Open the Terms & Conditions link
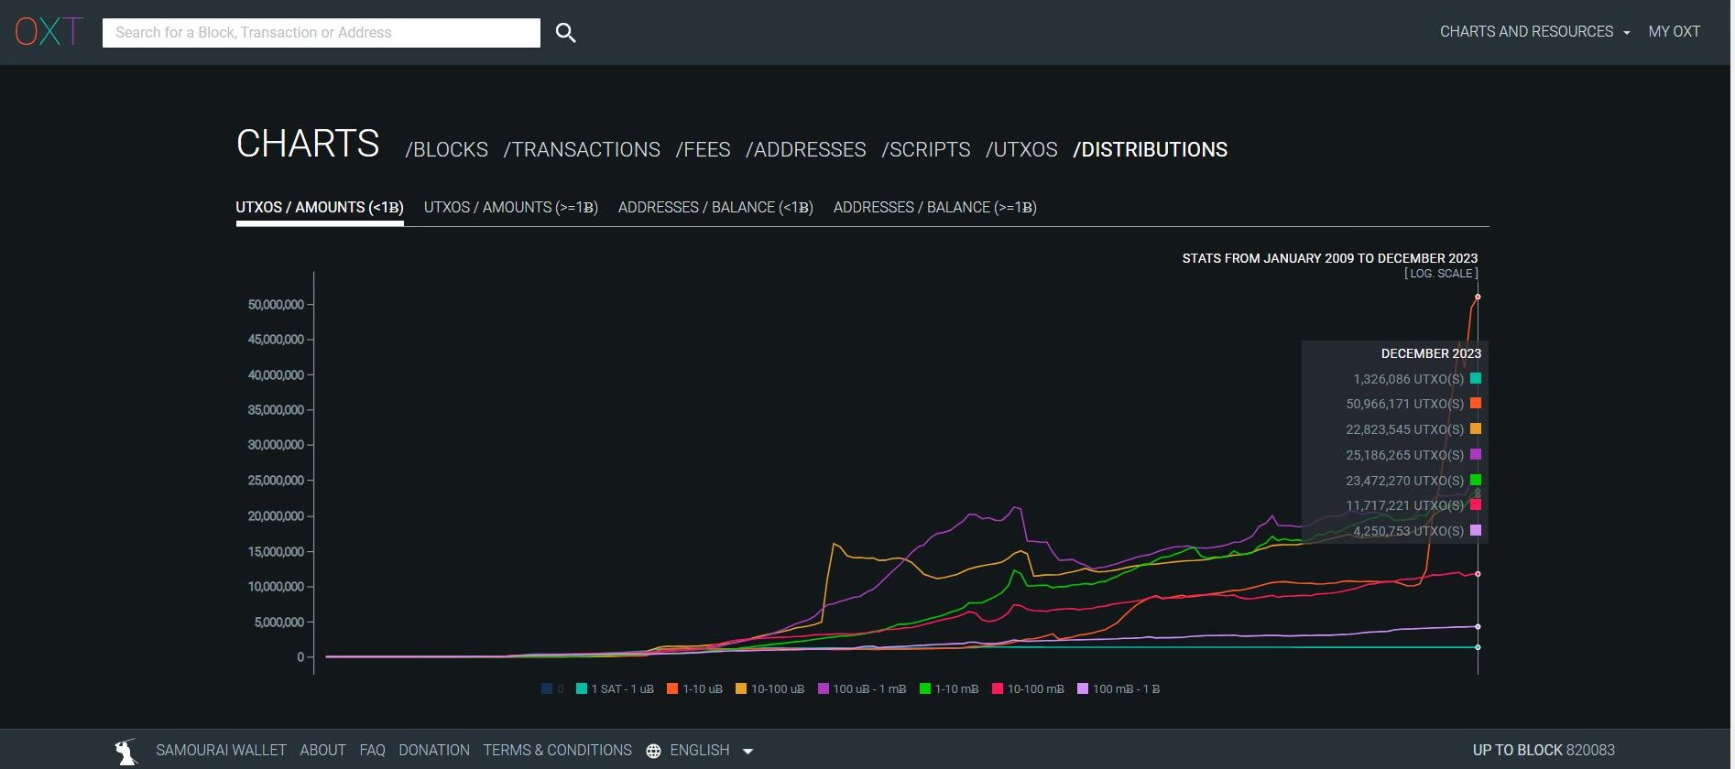This screenshot has width=1735, height=769. (x=557, y=751)
